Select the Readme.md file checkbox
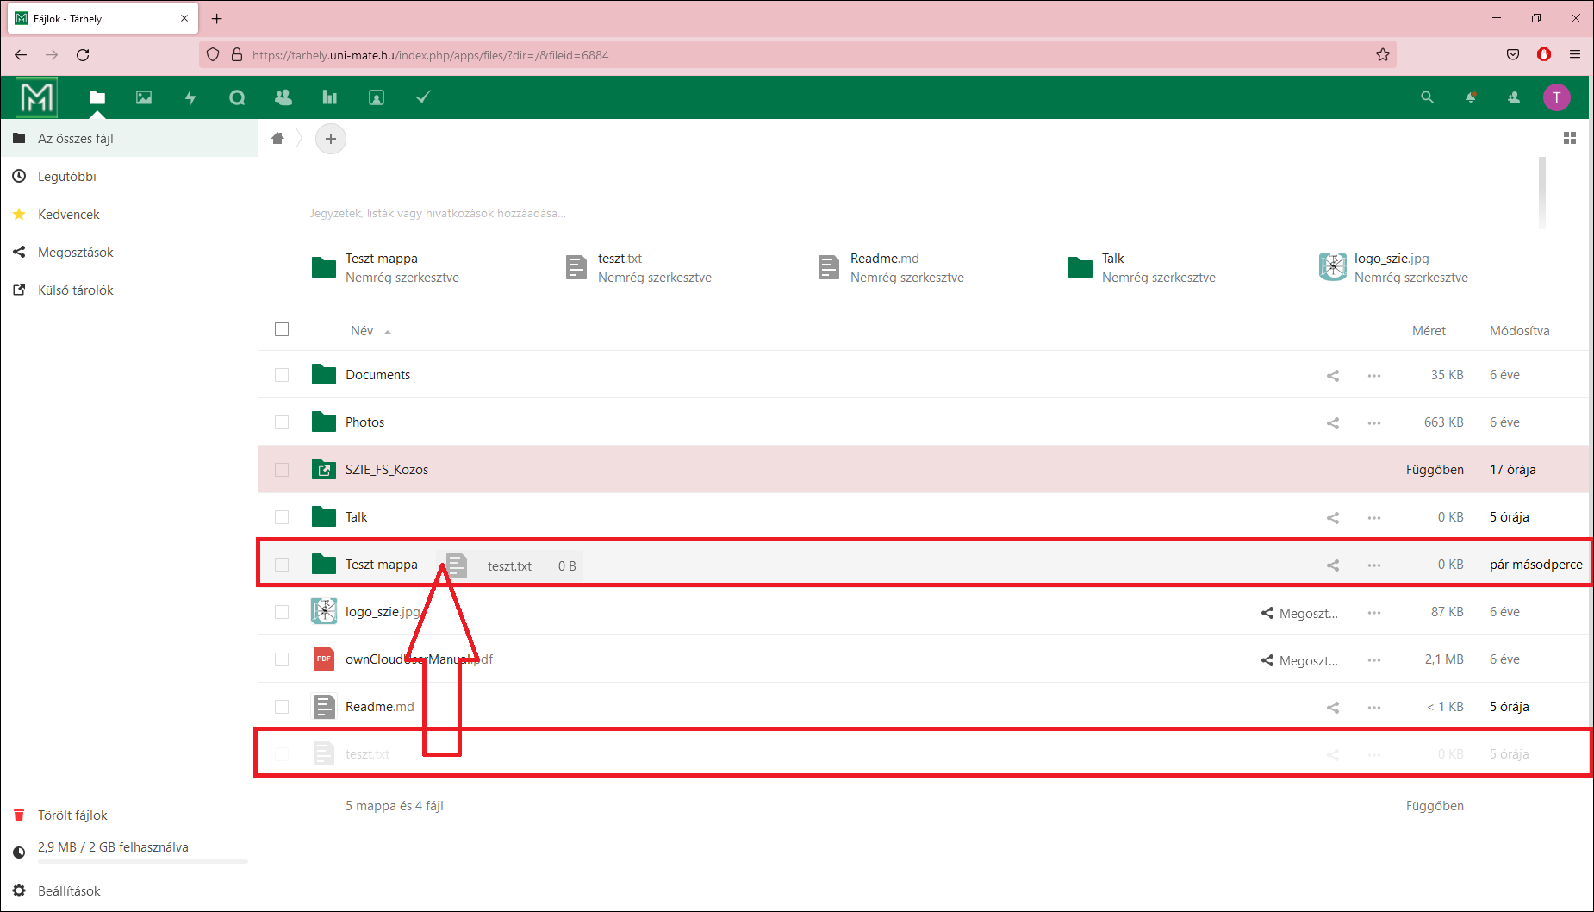 click(x=282, y=707)
